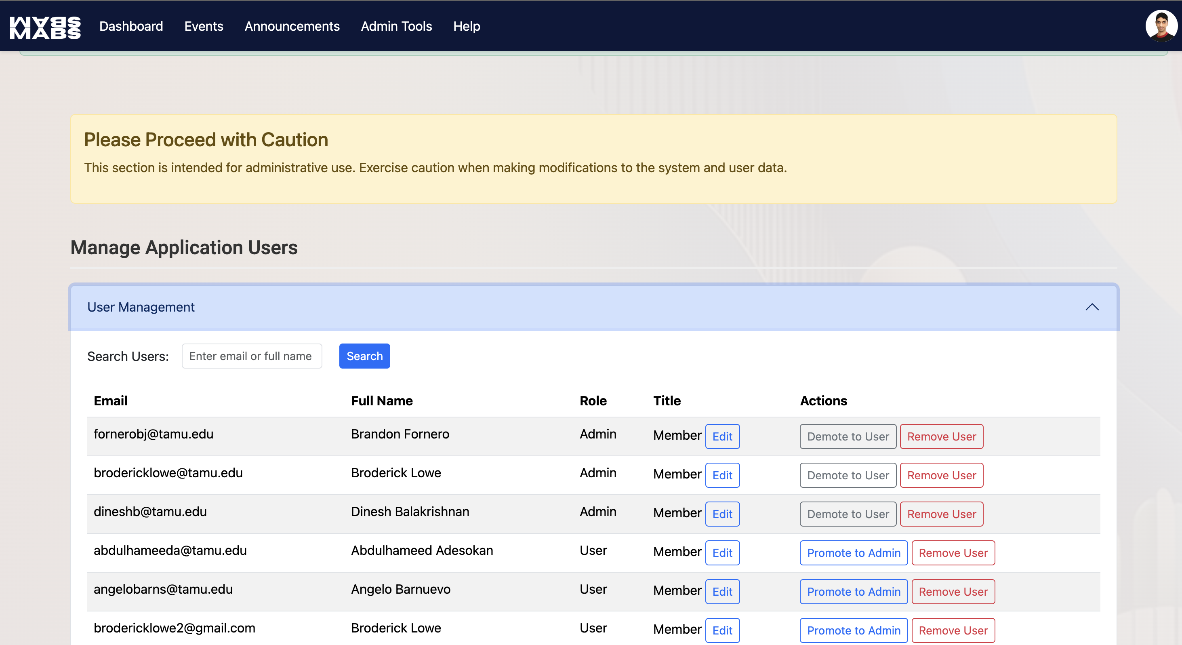Open Announcements in the navbar

[292, 26]
